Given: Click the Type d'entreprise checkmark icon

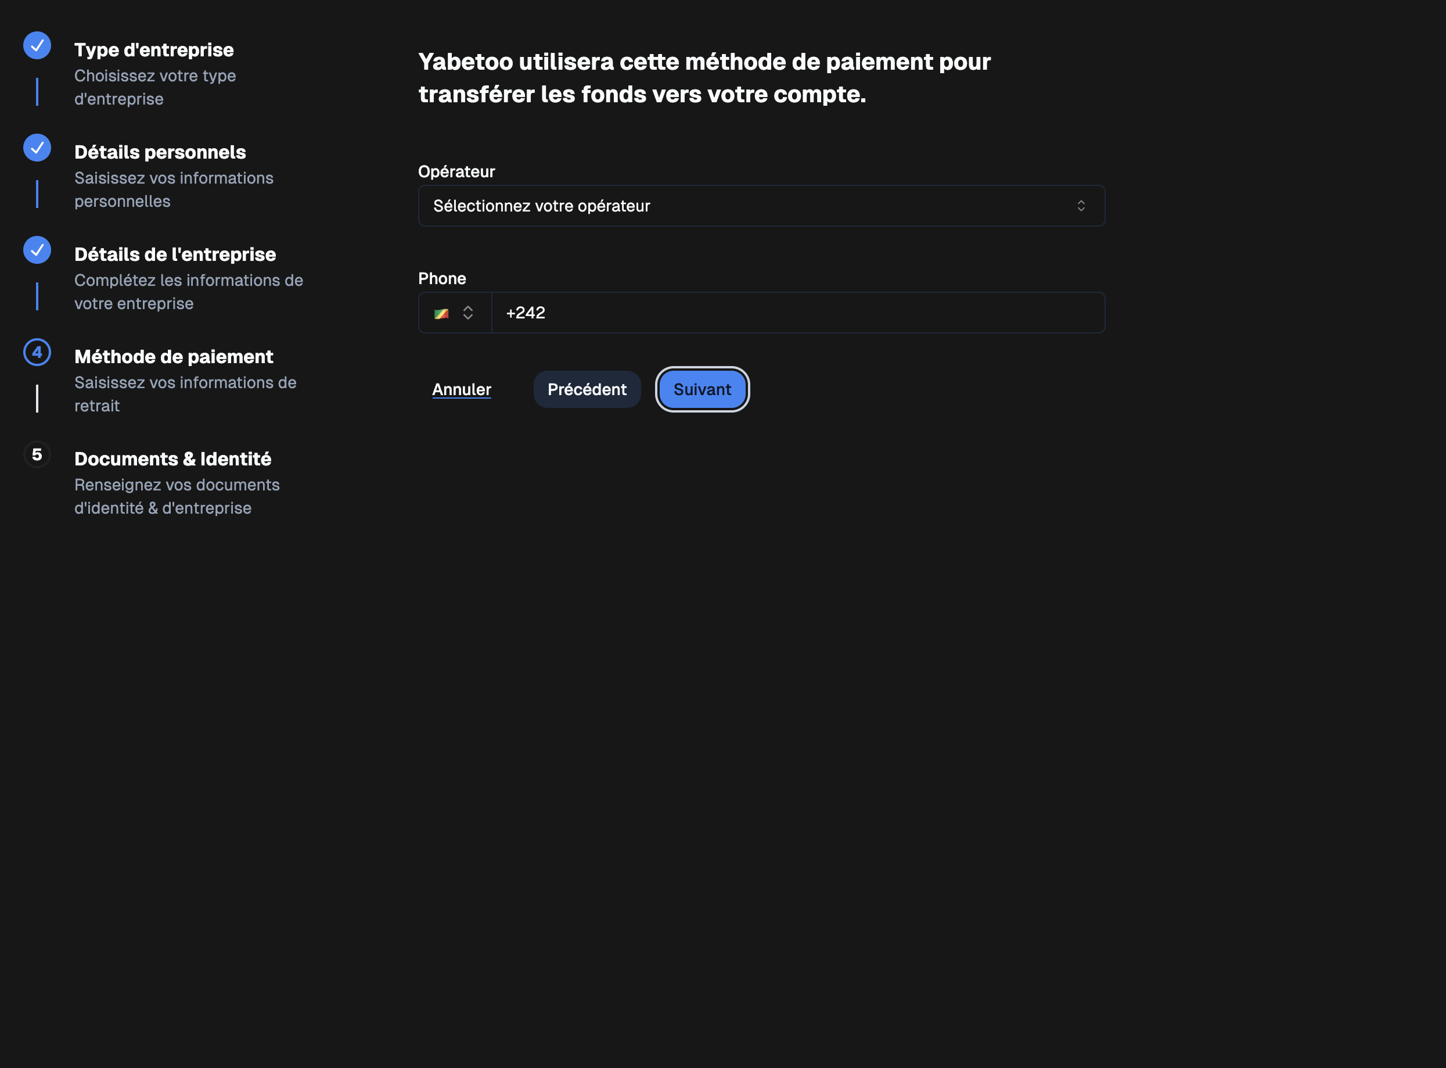Looking at the screenshot, I should [37, 45].
